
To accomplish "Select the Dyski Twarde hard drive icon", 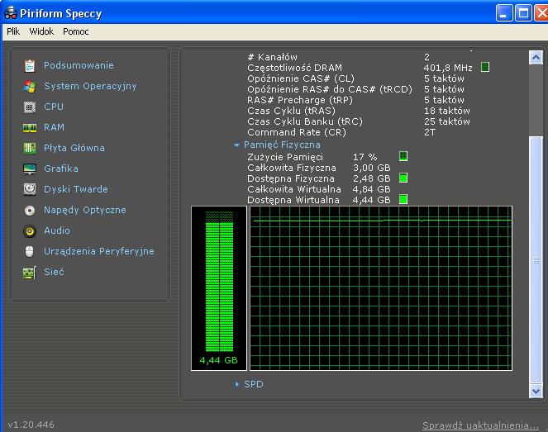I will [30, 189].
